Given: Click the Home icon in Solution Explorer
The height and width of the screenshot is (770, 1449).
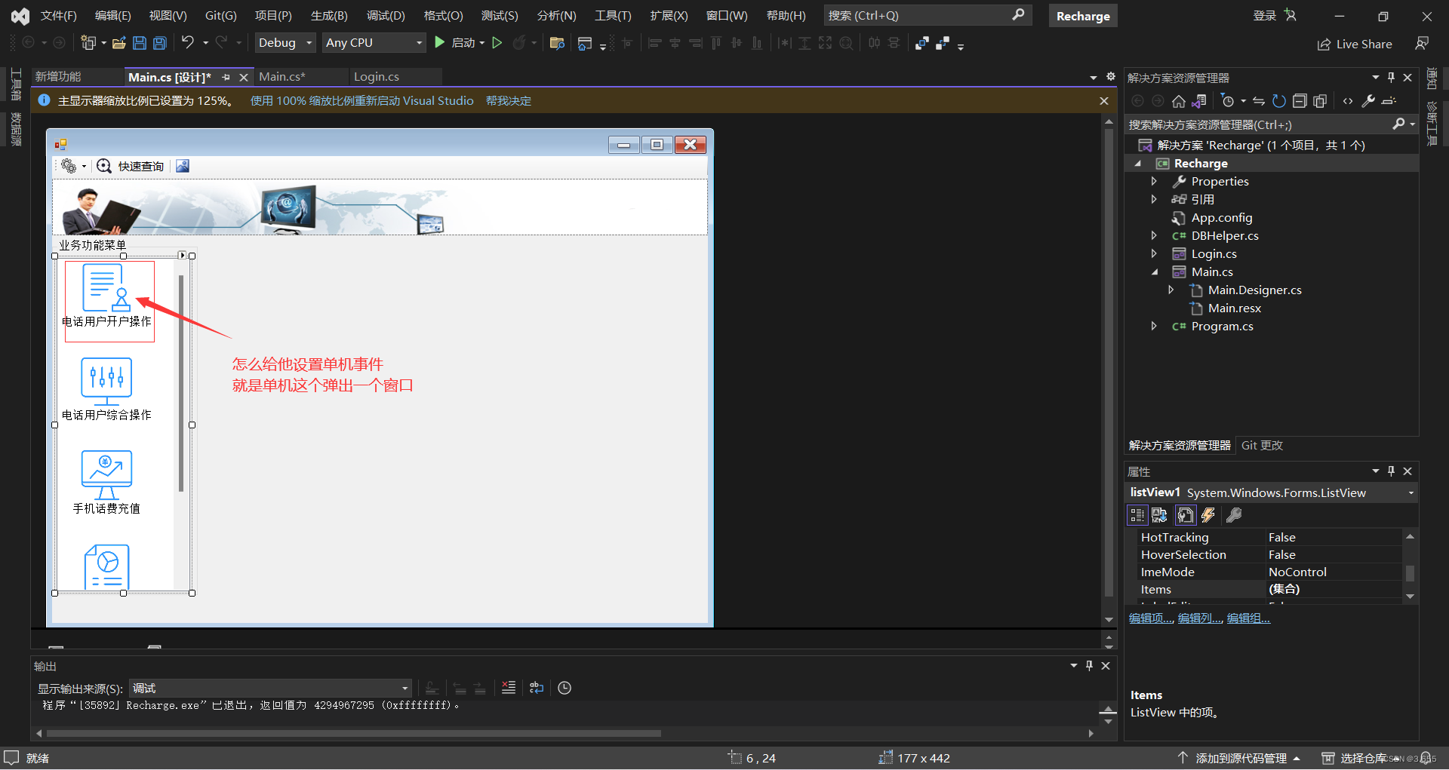Looking at the screenshot, I should click(1178, 101).
